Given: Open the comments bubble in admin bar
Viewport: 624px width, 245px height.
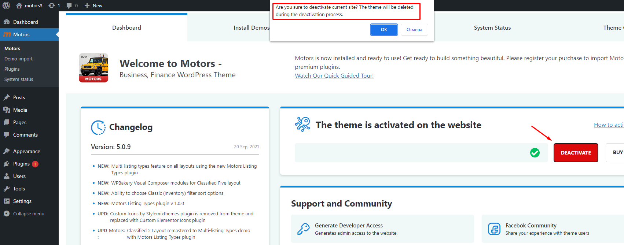Looking at the screenshot, I should tap(69, 5).
